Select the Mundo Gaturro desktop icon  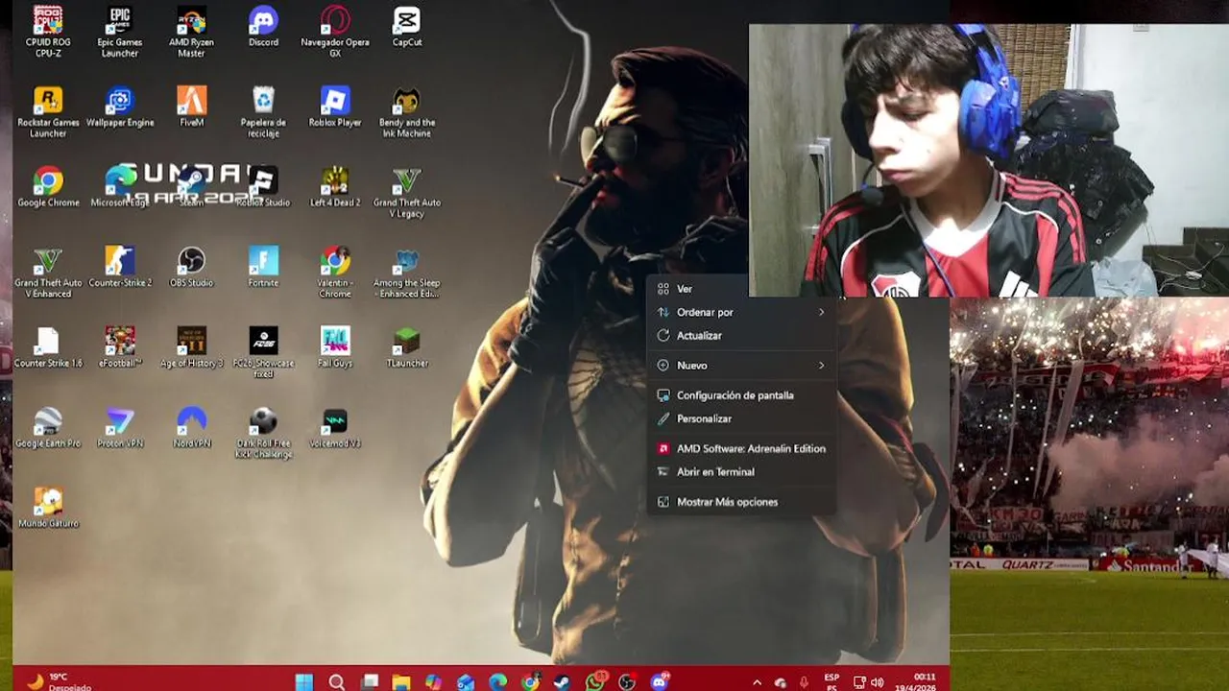(48, 508)
